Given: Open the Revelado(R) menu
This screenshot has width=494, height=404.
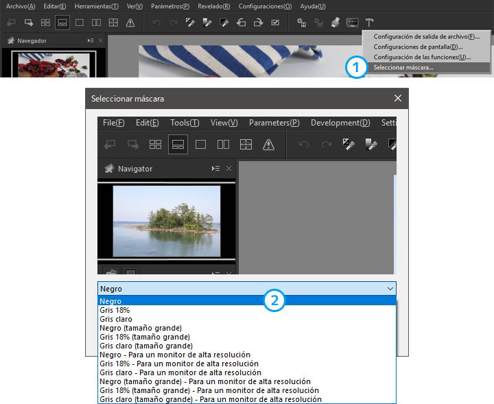Looking at the screenshot, I should [213, 6].
